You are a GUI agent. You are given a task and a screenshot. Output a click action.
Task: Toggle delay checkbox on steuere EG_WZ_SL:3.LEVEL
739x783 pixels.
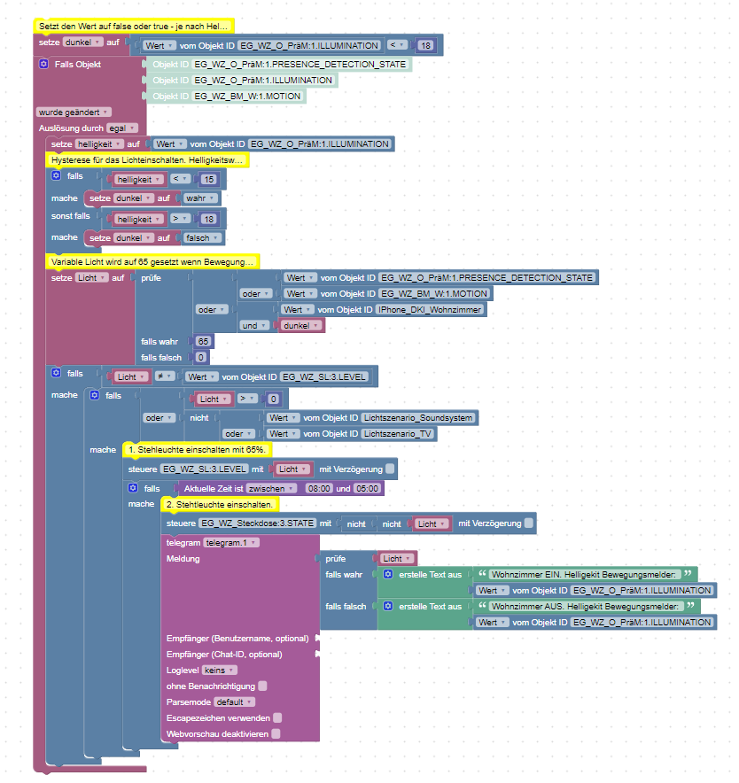pos(390,469)
